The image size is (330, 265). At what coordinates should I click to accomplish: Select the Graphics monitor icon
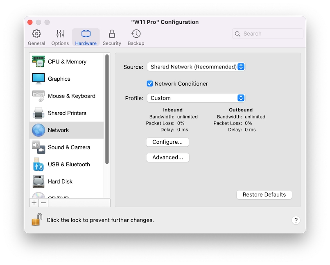coord(38,79)
